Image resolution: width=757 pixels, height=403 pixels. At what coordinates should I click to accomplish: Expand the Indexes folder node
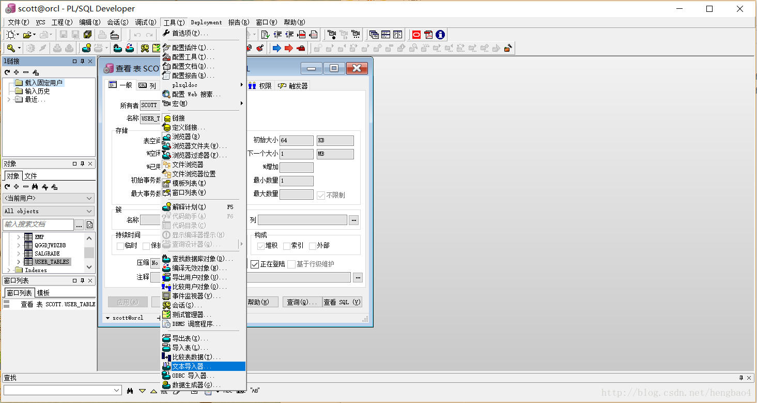pos(9,270)
